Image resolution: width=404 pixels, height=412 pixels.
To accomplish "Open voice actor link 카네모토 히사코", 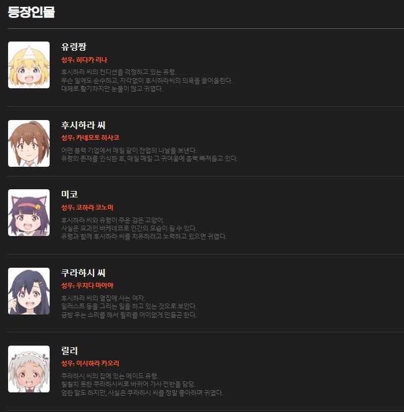I will (98, 138).
